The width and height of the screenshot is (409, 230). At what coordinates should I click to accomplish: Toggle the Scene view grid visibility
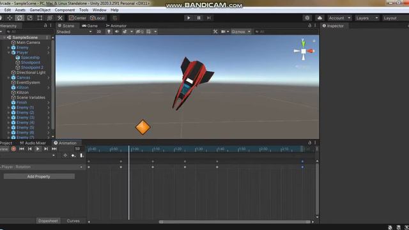click(149, 31)
